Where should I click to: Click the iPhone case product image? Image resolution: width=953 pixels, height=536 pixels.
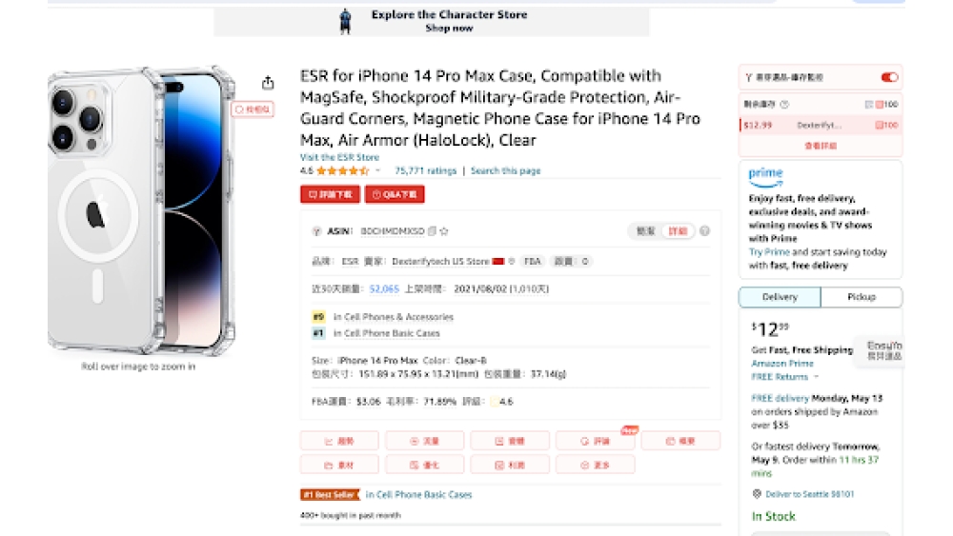point(142,209)
